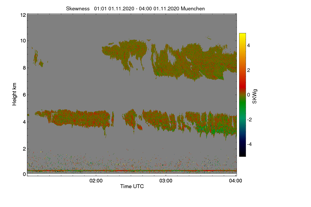Click the red section of the colorbar
The height and width of the screenshot is (207, 311).
click(x=242, y=83)
